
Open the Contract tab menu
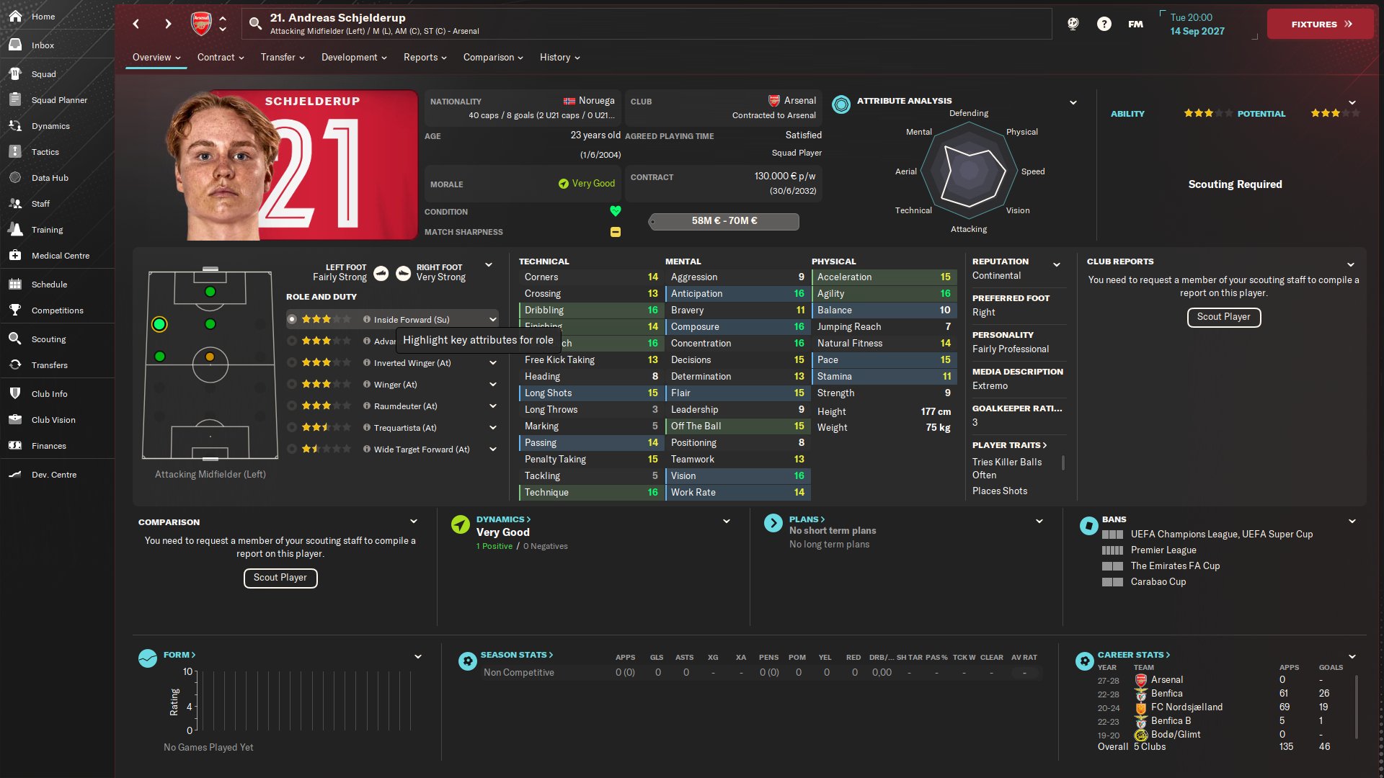221,57
